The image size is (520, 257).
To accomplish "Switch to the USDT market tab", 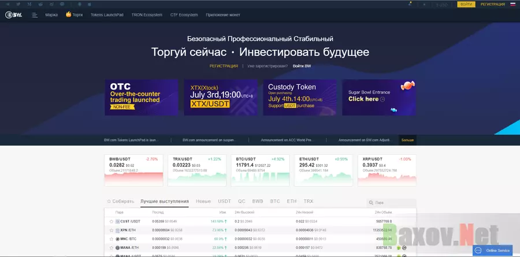I will (x=225, y=202).
